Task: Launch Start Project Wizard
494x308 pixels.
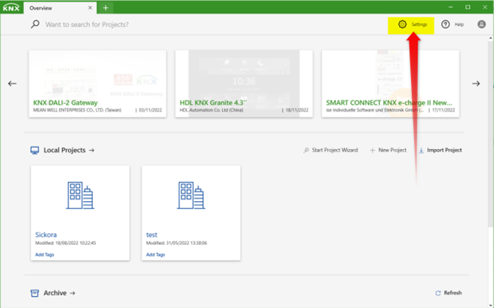Action: 335,150
